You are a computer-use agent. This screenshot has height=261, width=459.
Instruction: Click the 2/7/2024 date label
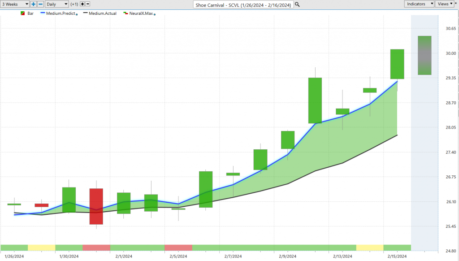point(233,257)
